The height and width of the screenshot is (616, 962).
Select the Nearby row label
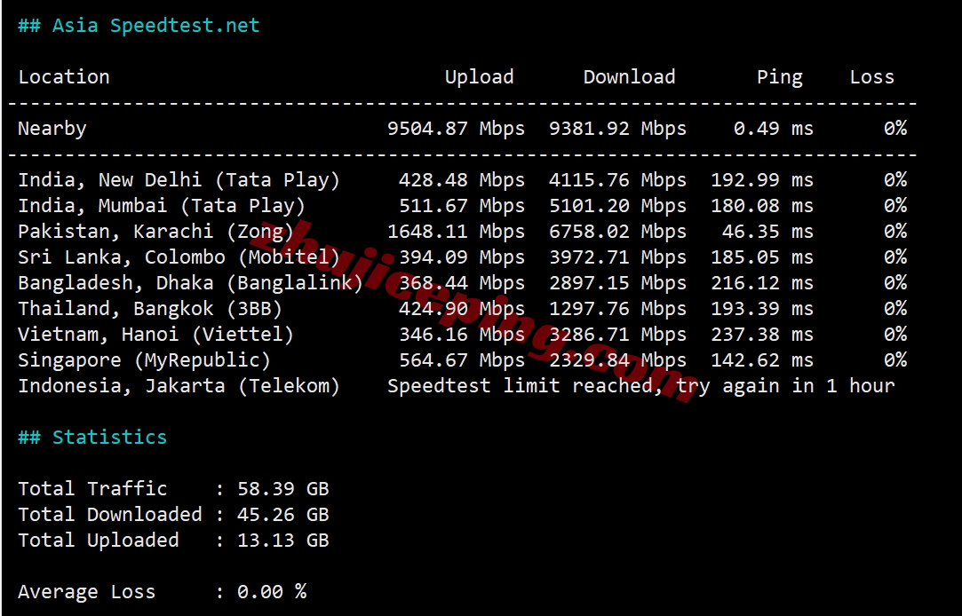(52, 129)
